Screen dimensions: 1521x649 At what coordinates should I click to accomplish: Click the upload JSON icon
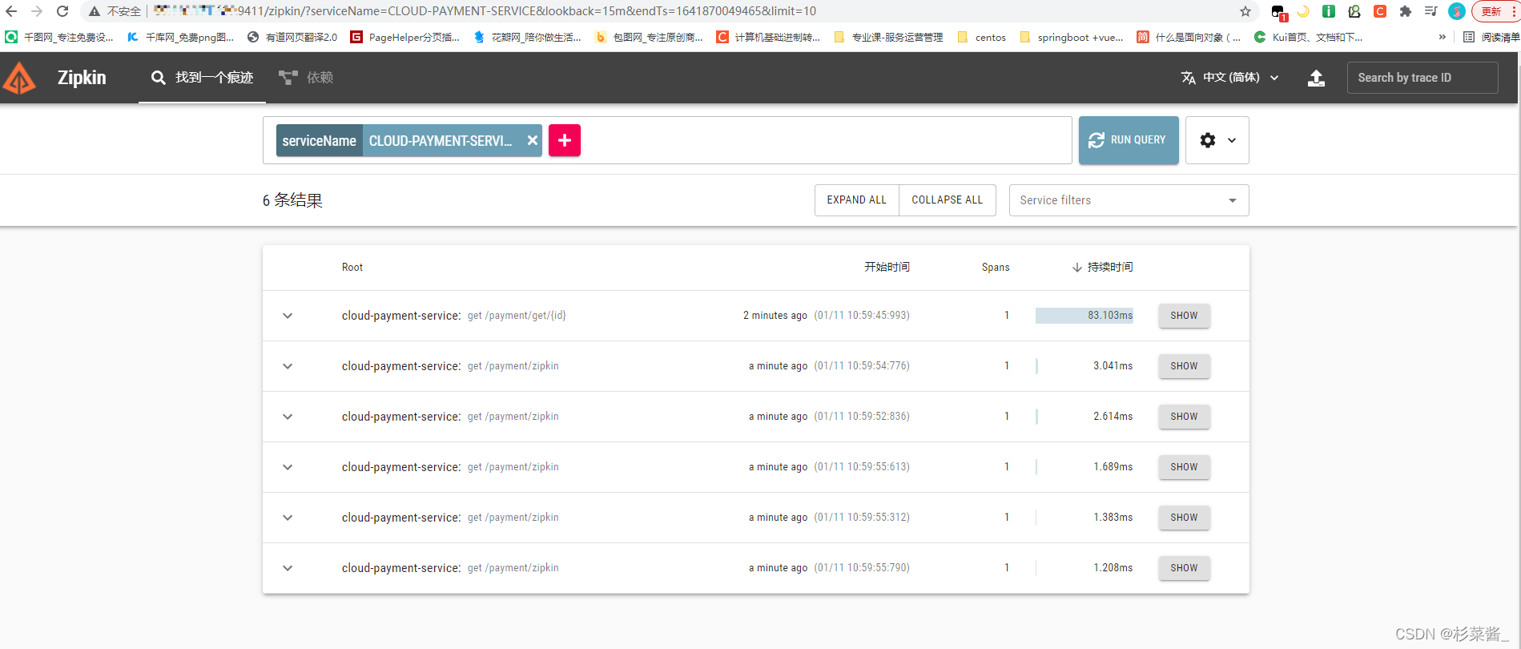(x=1316, y=78)
